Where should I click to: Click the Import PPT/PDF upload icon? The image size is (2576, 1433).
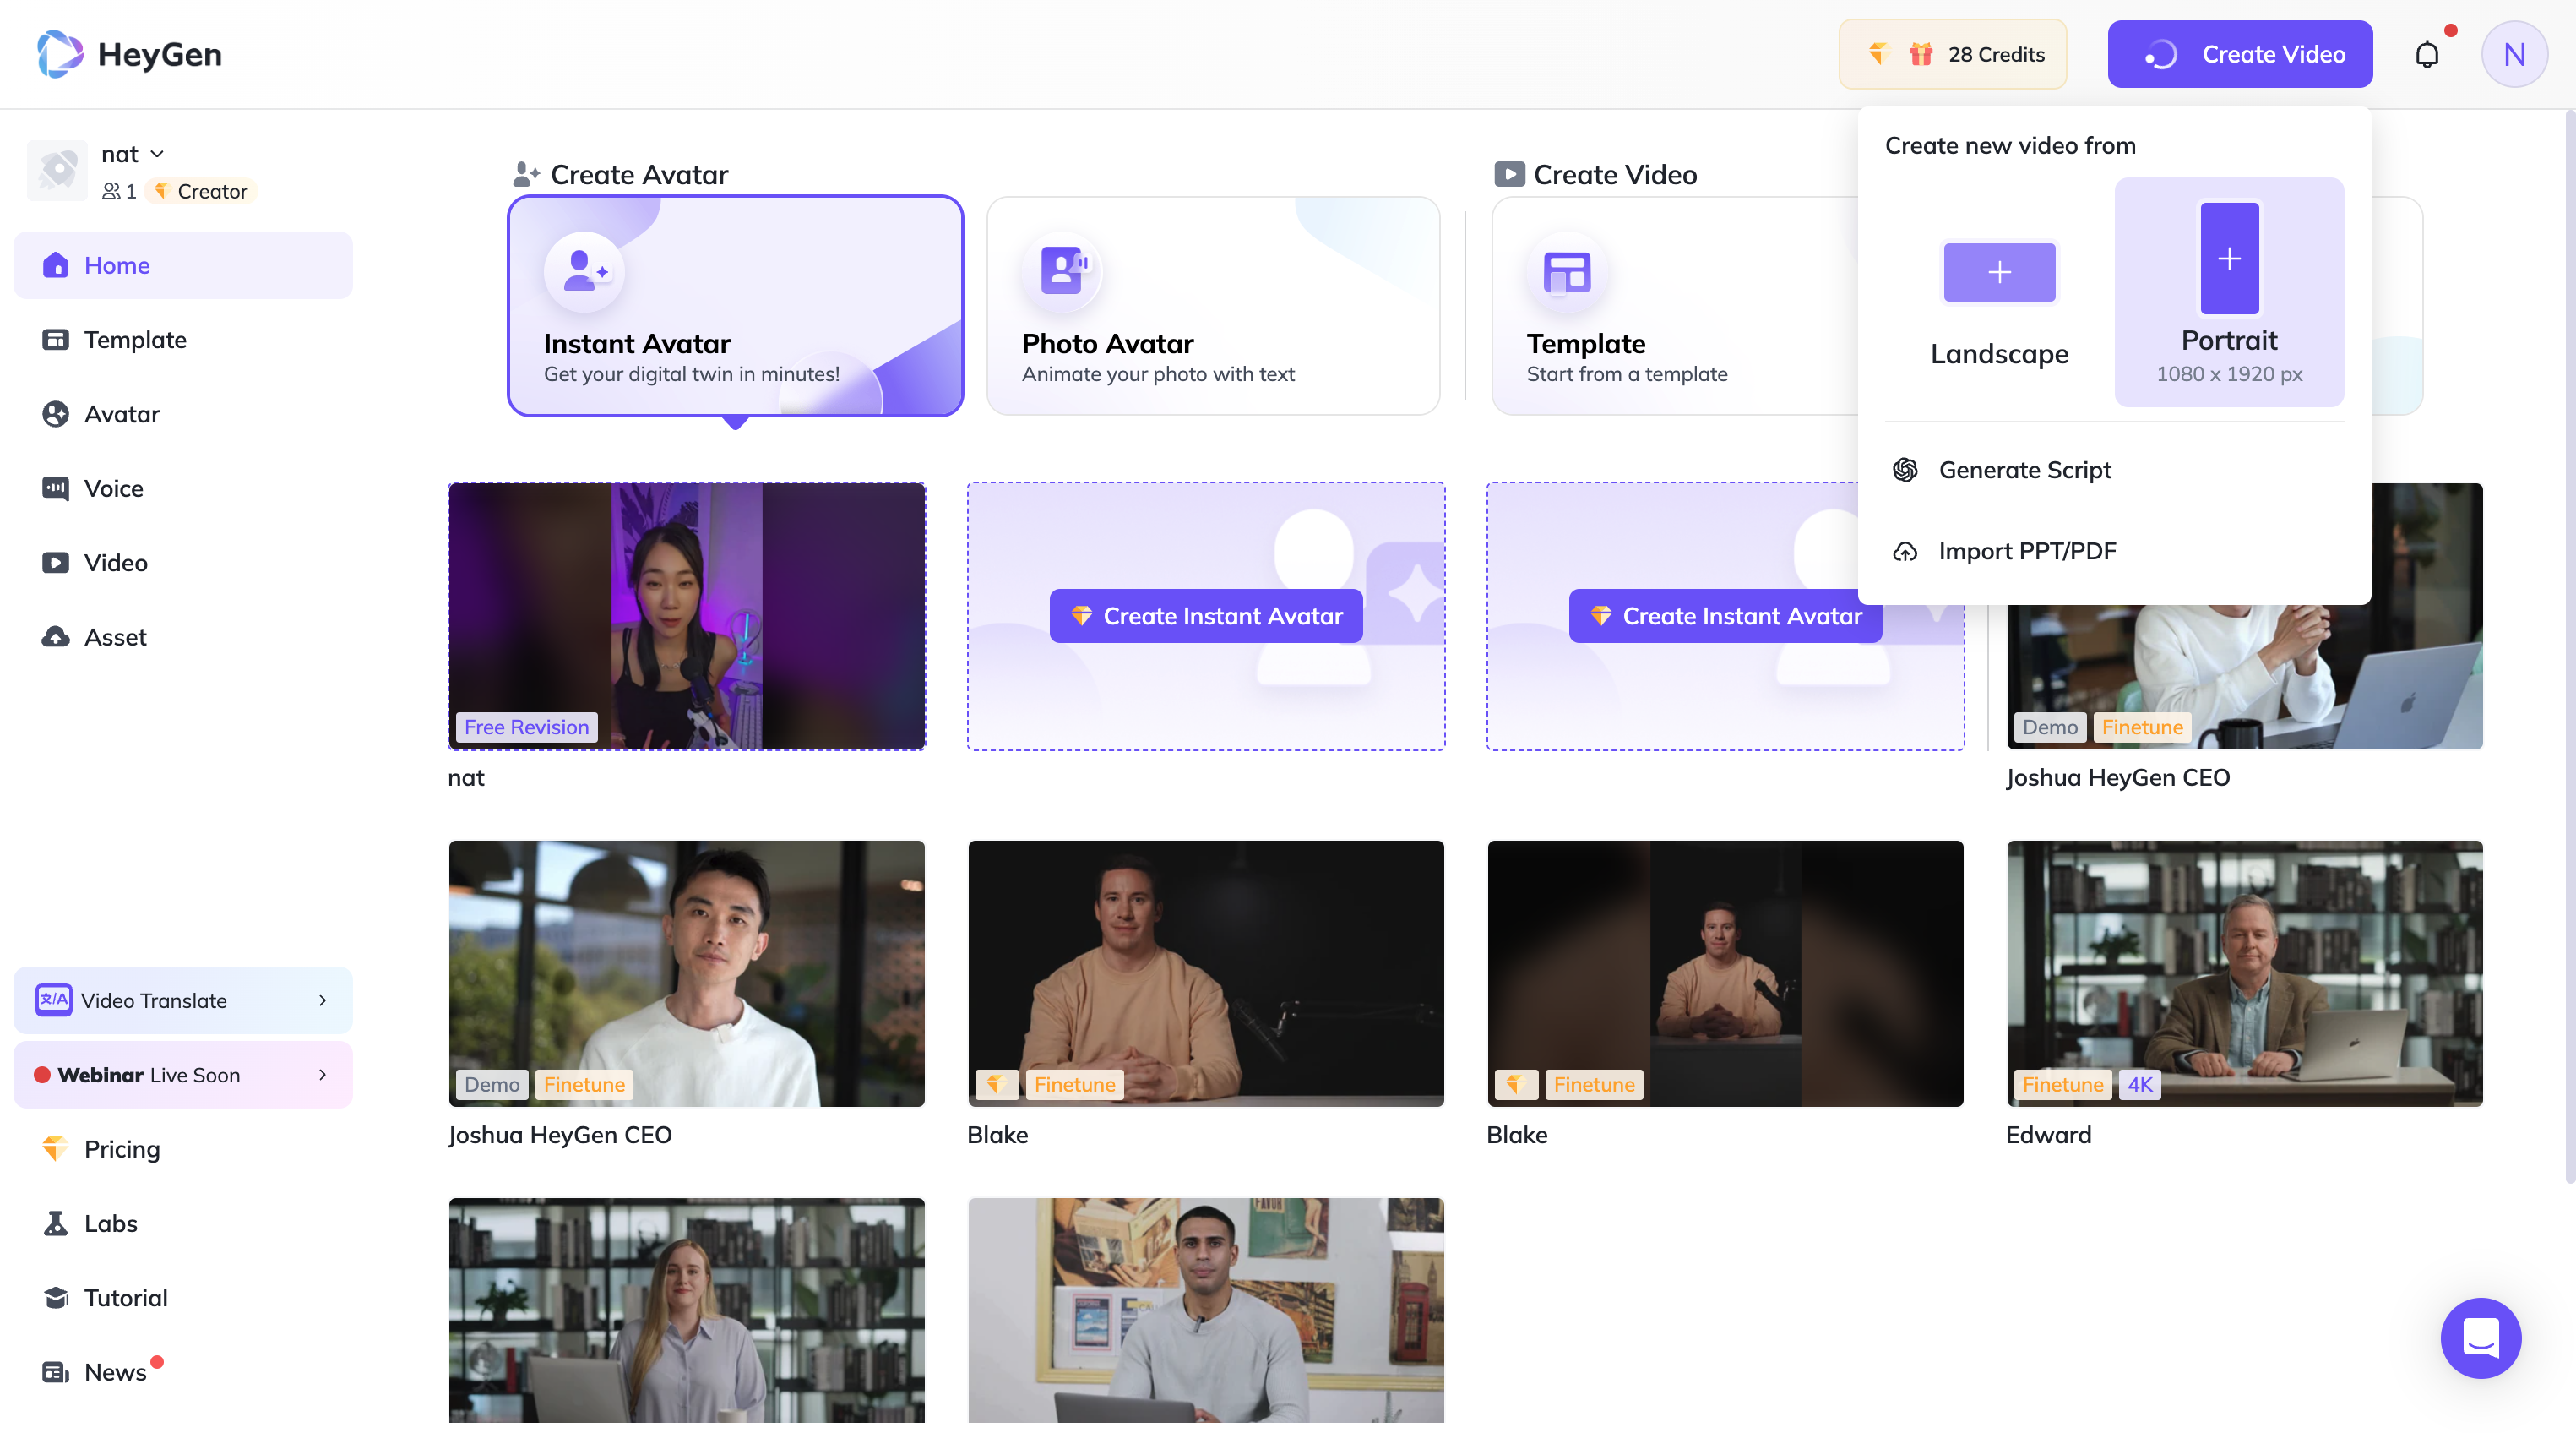coord(1905,552)
